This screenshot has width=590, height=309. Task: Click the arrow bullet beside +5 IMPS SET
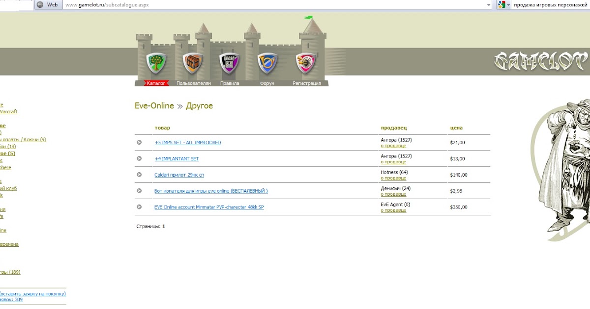[x=139, y=142]
